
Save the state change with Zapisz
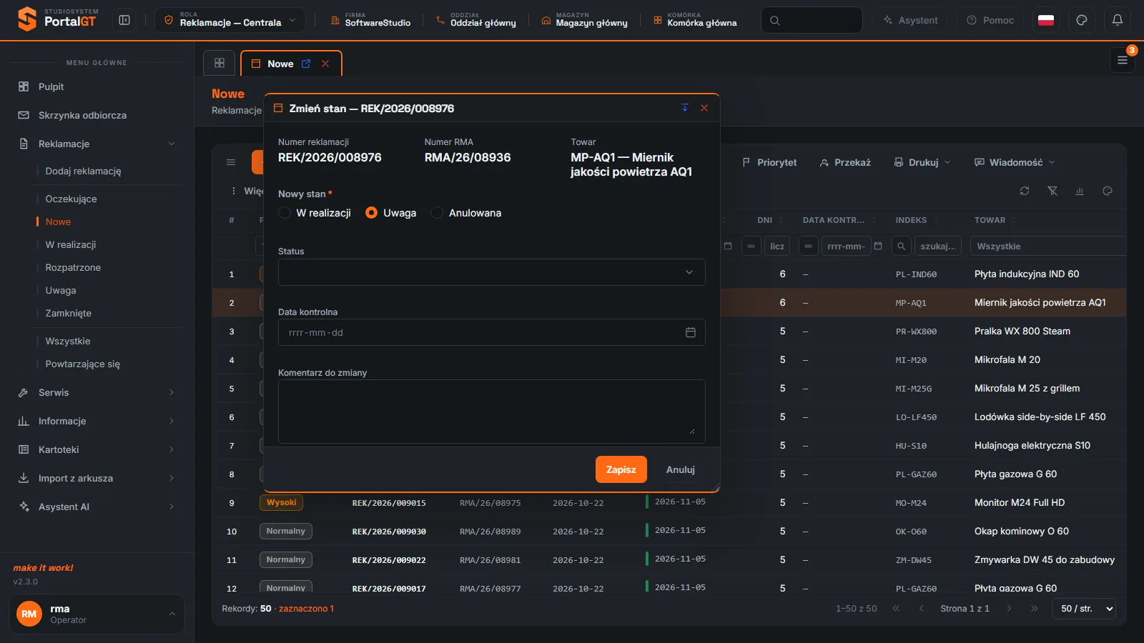[621, 469]
